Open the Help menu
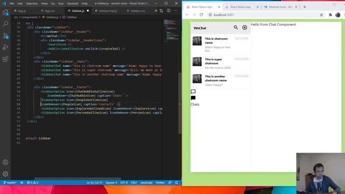 [x=85, y=4]
